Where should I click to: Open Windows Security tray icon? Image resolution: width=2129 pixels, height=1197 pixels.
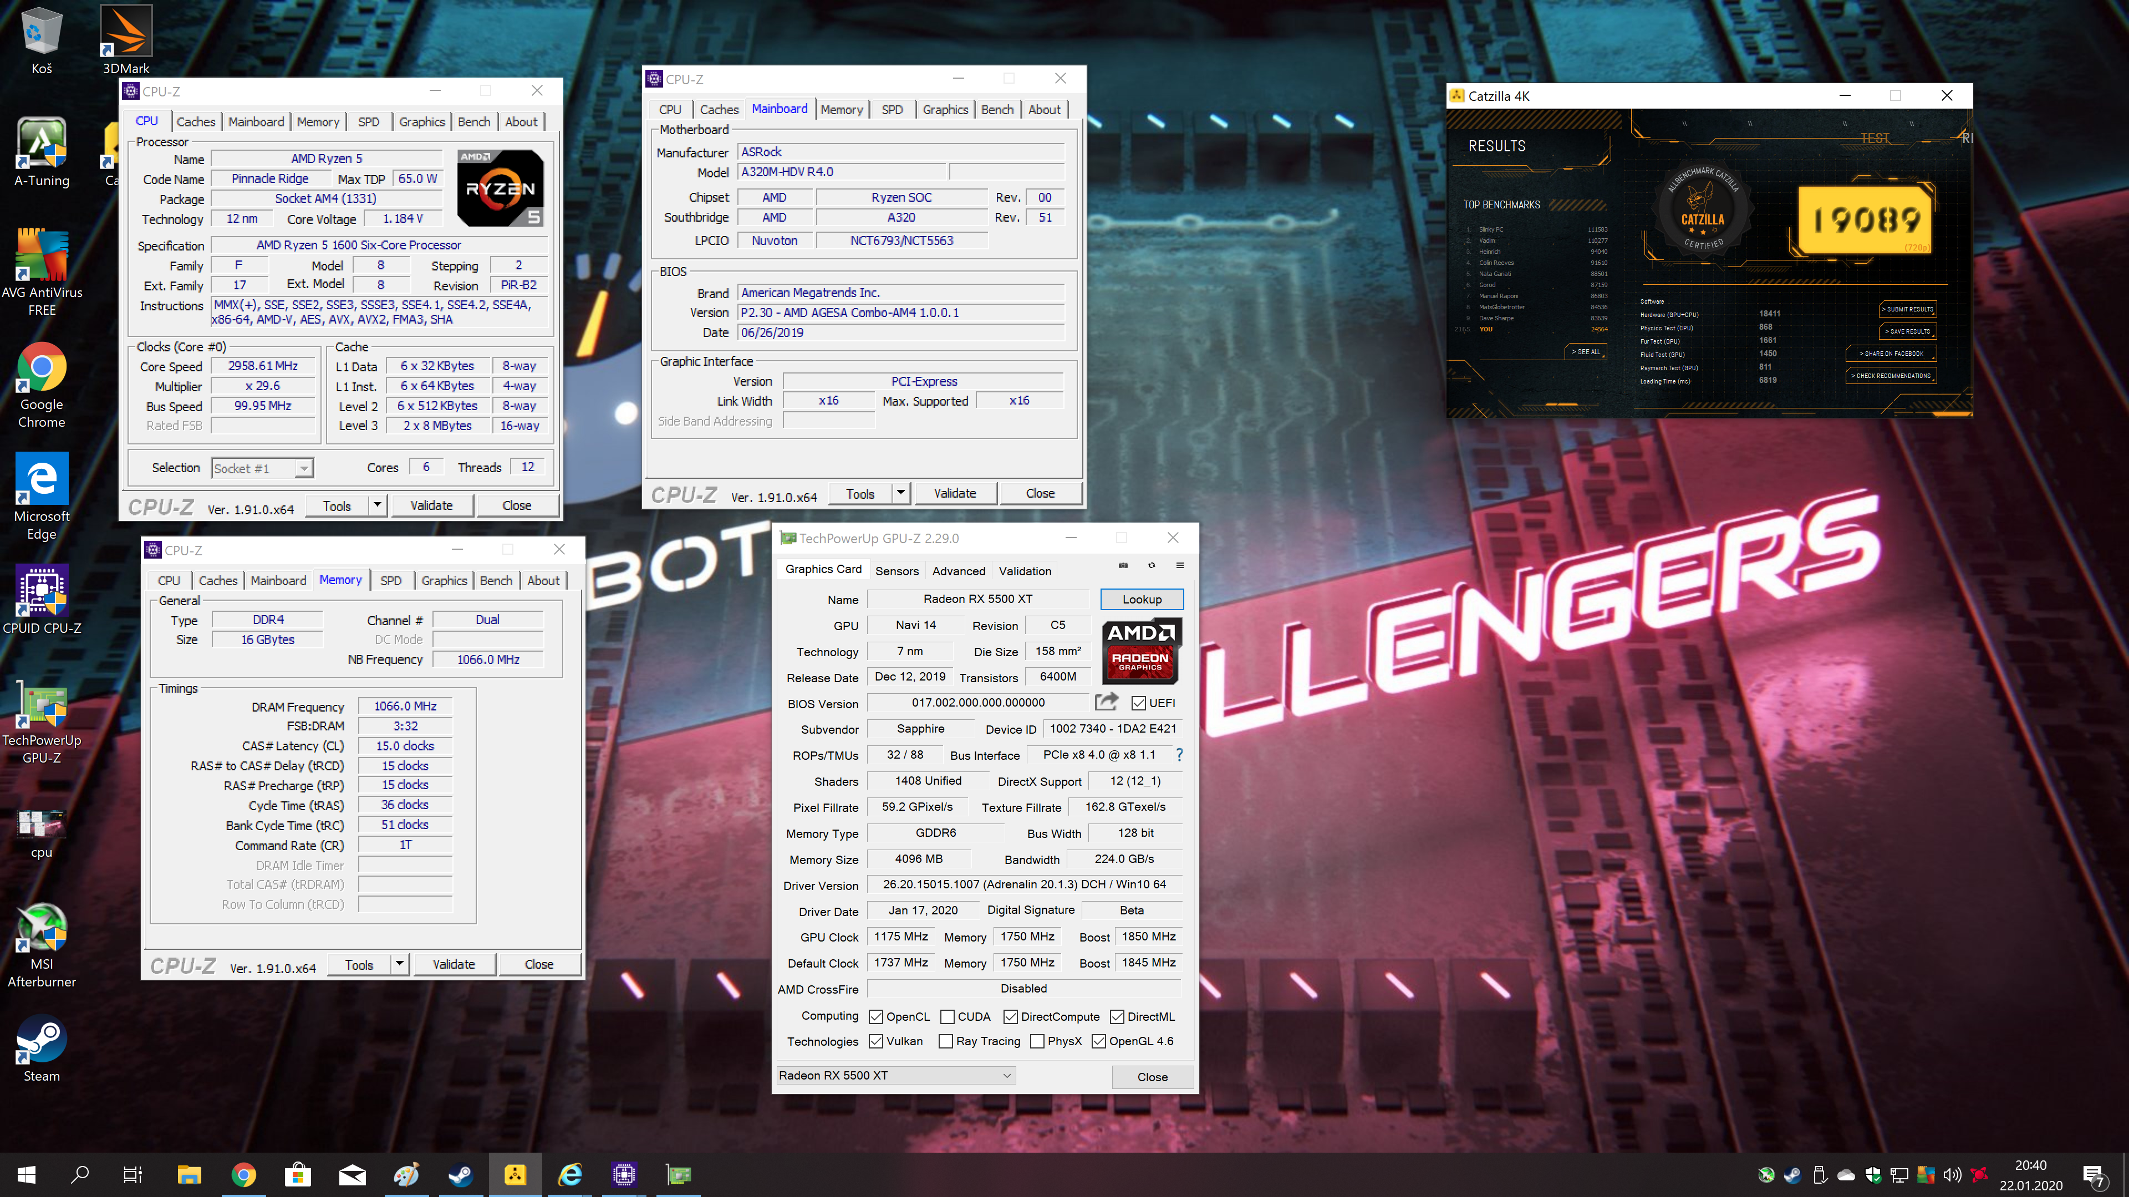click(x=1873, y=1175)
